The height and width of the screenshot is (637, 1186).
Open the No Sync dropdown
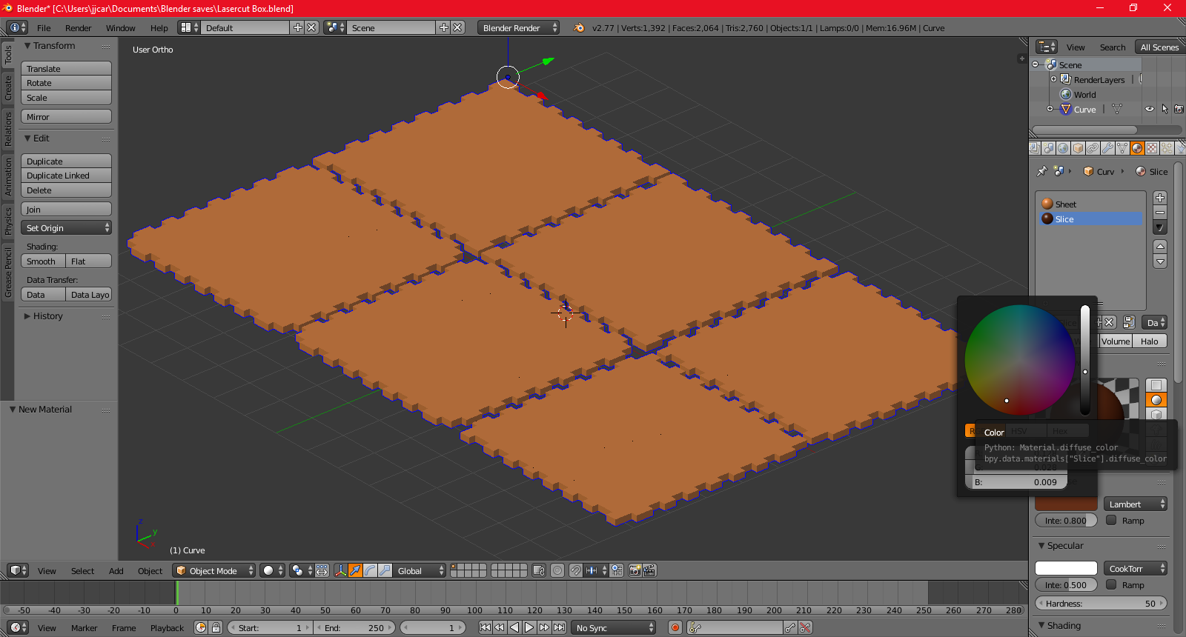pos(614,627)
